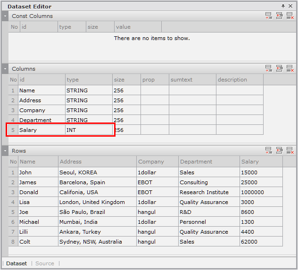Image resolution: width=298 pixels, height=270 pixels.
Task: Add a new row in Rows section
Action: tap(268, 151)
